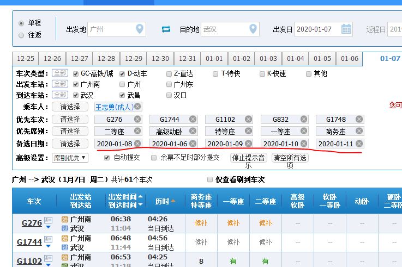Check T-特快 train type
This screenshot has width=402, height=267.
point(215,74)
